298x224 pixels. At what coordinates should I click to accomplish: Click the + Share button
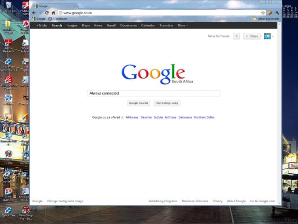(252, 36)
